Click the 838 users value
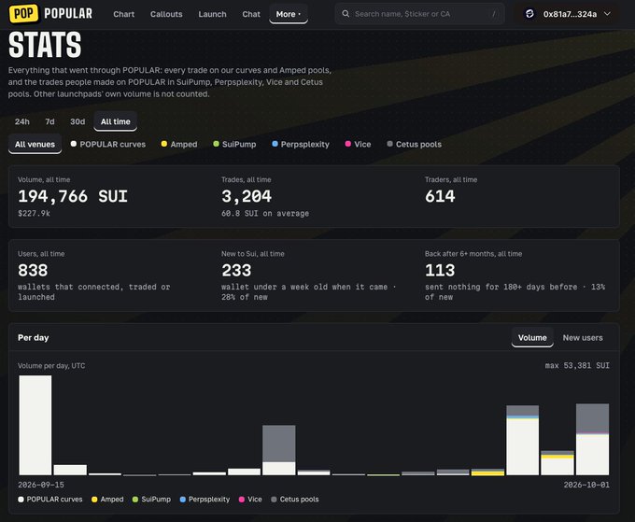Screen dimensions: 635x522 click(x=33, y=271)
